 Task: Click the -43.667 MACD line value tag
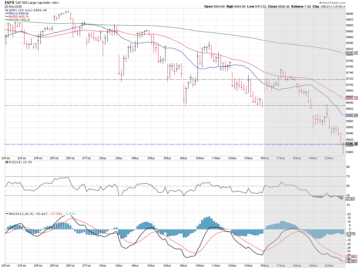pyautogui.click(x=350, y=261)
